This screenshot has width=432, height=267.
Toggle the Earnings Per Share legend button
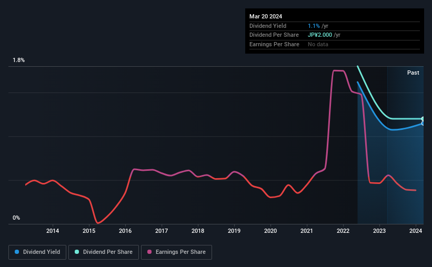pos(176,252)
